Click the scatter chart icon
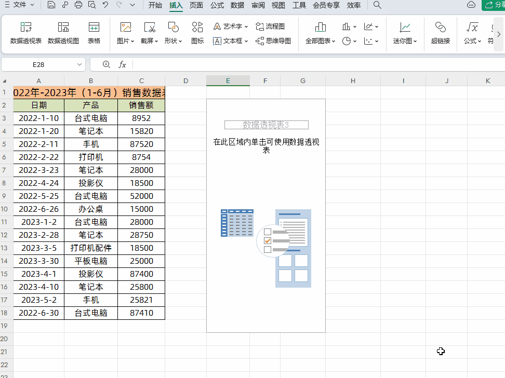Screen dimensions: 505x378 coord(368,41)
